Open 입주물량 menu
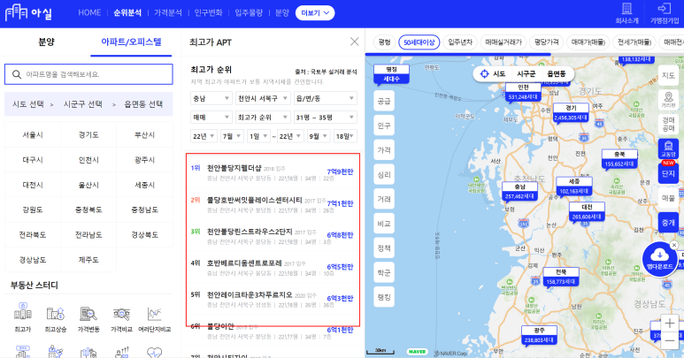This screenshot has width=684, height=358. [x=249, y=12]
